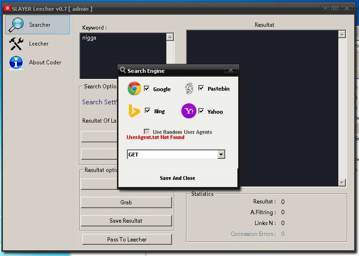Expand the GET request method dropdown

tap(221, 155)
